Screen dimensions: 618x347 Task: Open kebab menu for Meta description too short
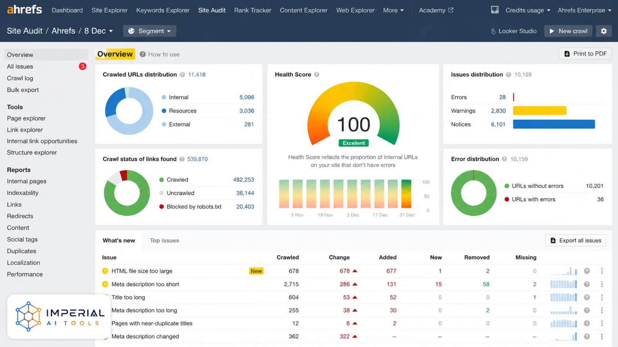602,284
